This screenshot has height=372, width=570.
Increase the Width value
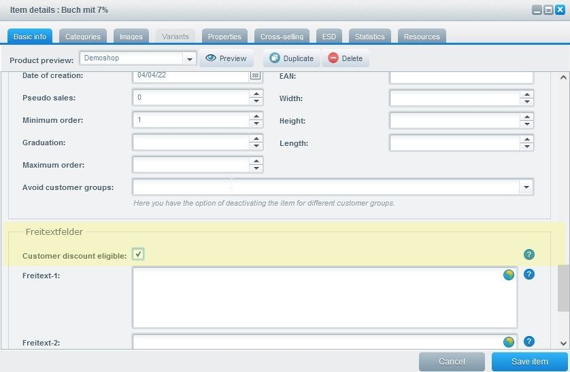pos(526,94)
